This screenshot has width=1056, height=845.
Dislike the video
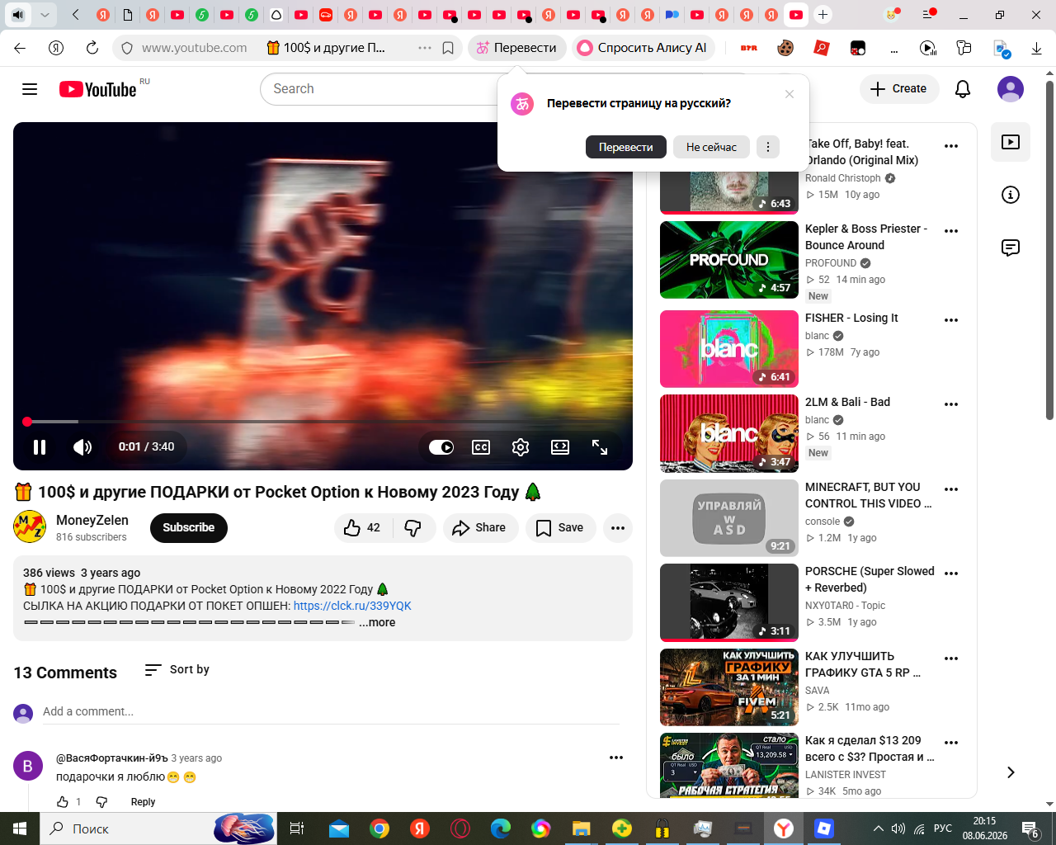pyautogui.click(x=414, y=528)
